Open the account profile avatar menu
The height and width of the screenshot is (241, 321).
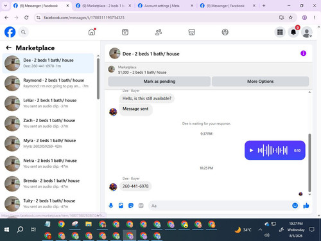point(307,32)
